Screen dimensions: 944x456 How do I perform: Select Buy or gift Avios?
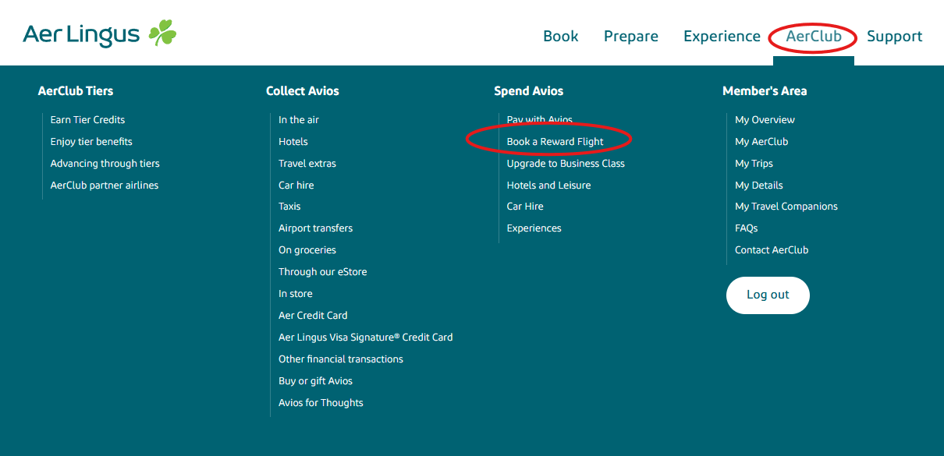(x=316, y=381)
